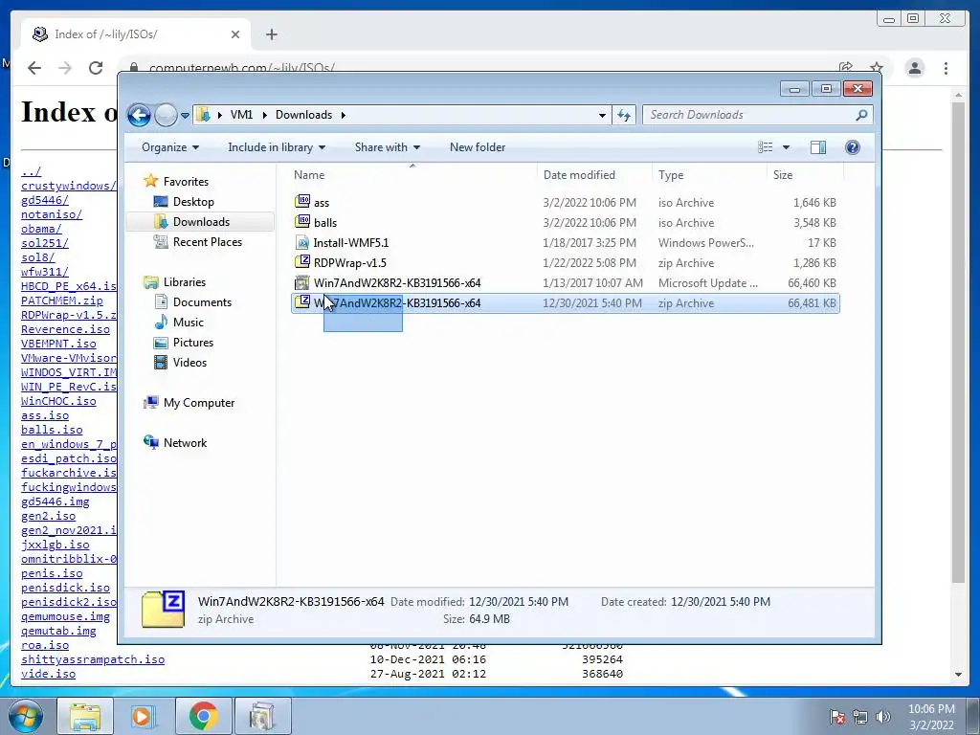Click VM1 in the address breadcrumb

coord(241,115)
